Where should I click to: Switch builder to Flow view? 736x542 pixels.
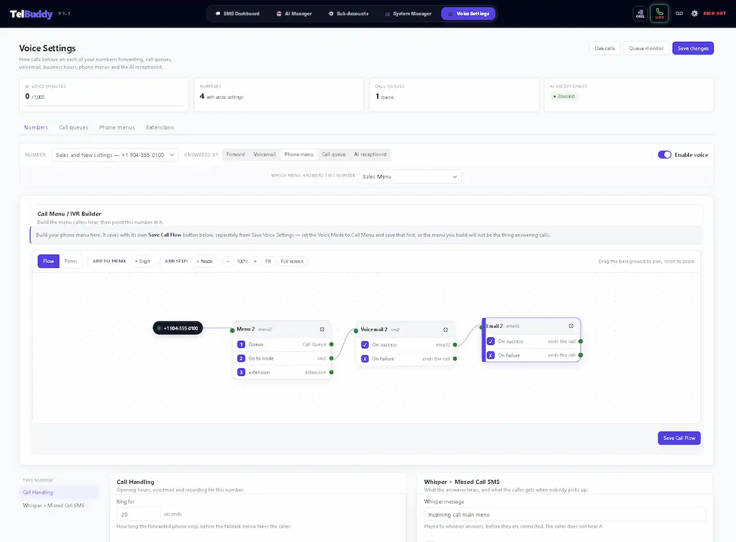pyautogui.click(x=48, y=261)
